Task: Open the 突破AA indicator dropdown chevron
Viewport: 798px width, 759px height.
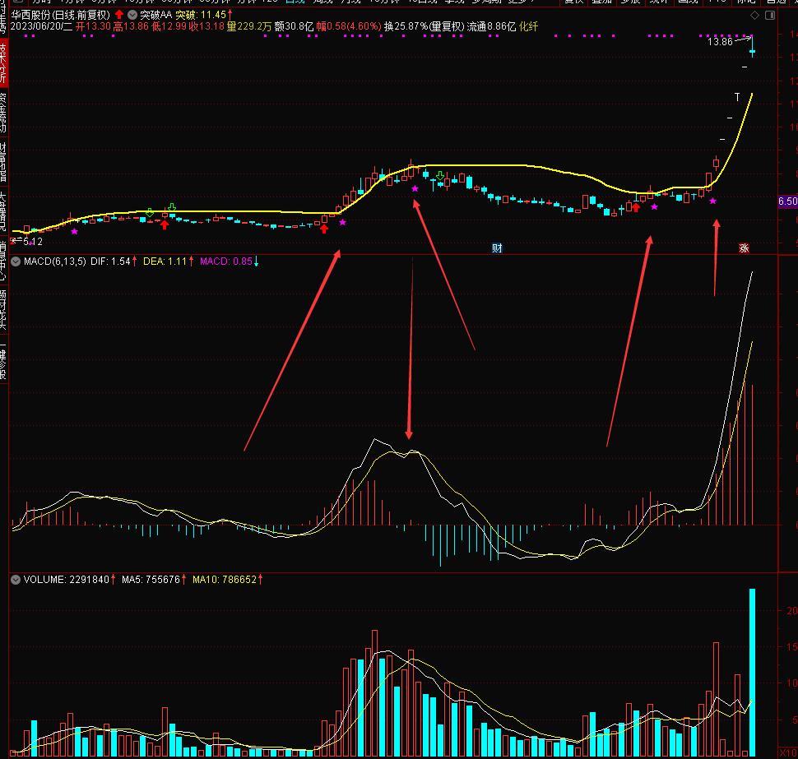Action: [x=132, y=15]
